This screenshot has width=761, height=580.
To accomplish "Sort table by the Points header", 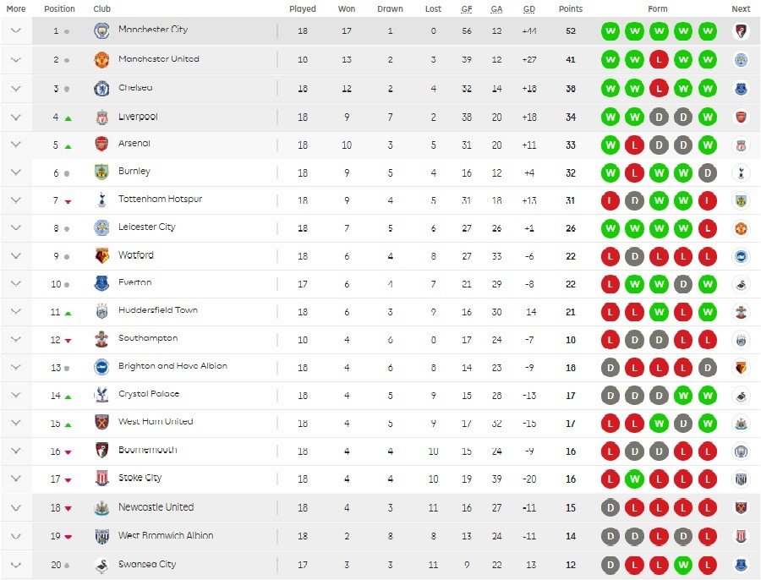I will (570, 8).
